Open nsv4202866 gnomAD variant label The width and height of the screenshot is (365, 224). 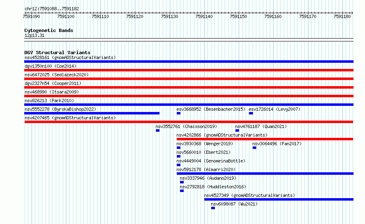222,135
